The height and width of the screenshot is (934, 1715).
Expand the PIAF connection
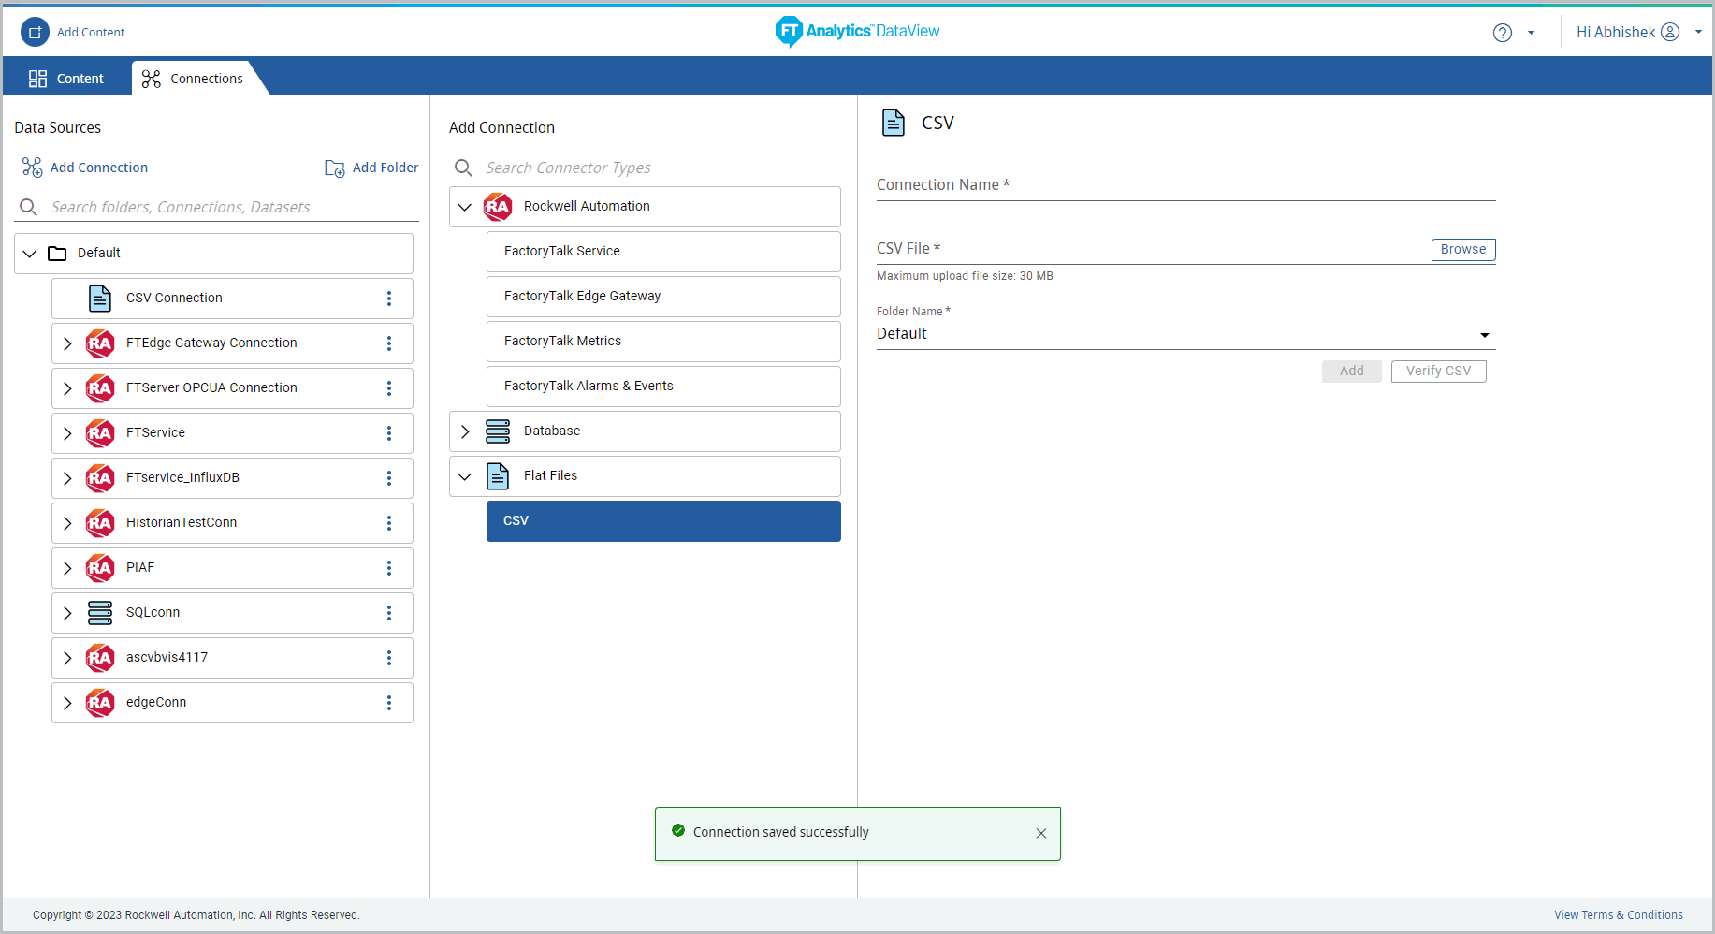tap(67, 568)
